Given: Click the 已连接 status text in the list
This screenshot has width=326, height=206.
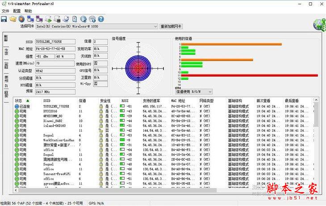Looking at the screenshot, I should point(25,107).
